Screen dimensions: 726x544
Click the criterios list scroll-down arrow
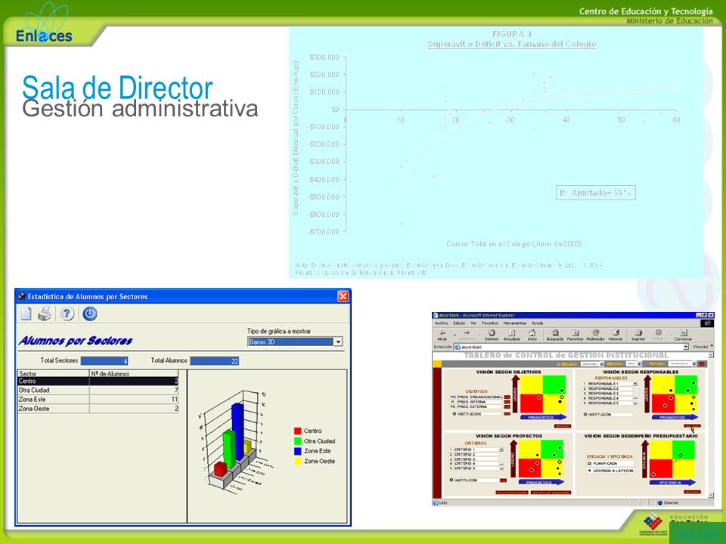(x=501, y=468)
